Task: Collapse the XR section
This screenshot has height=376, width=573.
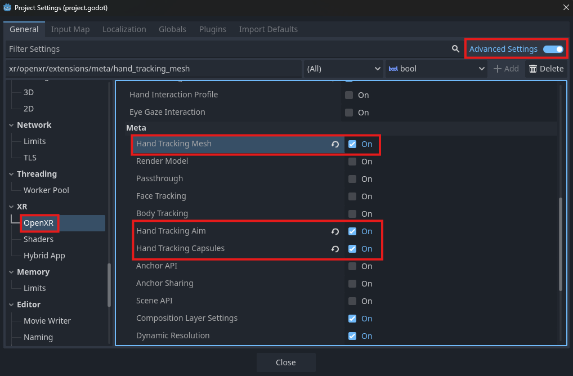Action: (x=11, y=207)
